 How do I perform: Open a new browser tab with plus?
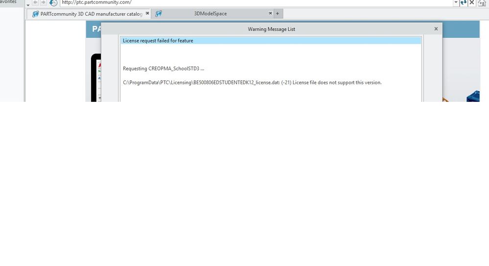click(278, 13)
